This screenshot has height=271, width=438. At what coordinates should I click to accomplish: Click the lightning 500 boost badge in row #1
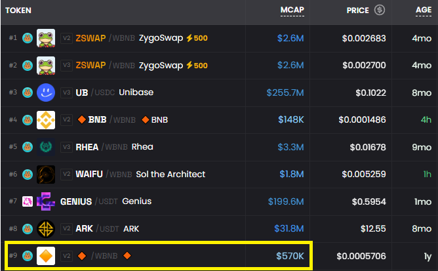197,38
